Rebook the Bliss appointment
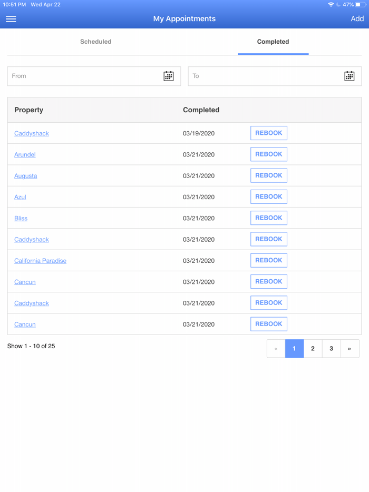Screen dimensions: 369x492 269,218
